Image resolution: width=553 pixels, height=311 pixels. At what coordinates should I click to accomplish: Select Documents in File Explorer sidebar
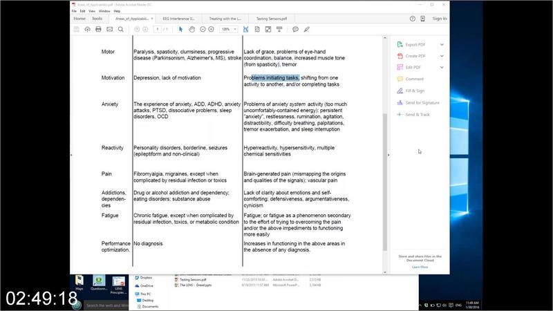tap(150, 306)
